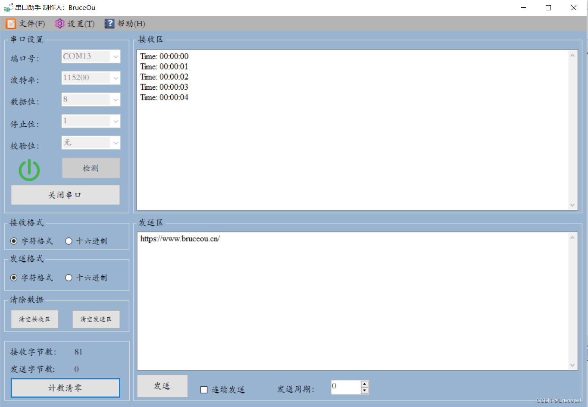The image size is (588, 407).
Task: Increase 发送周期 with the up arrow
Action: [365, 384]
